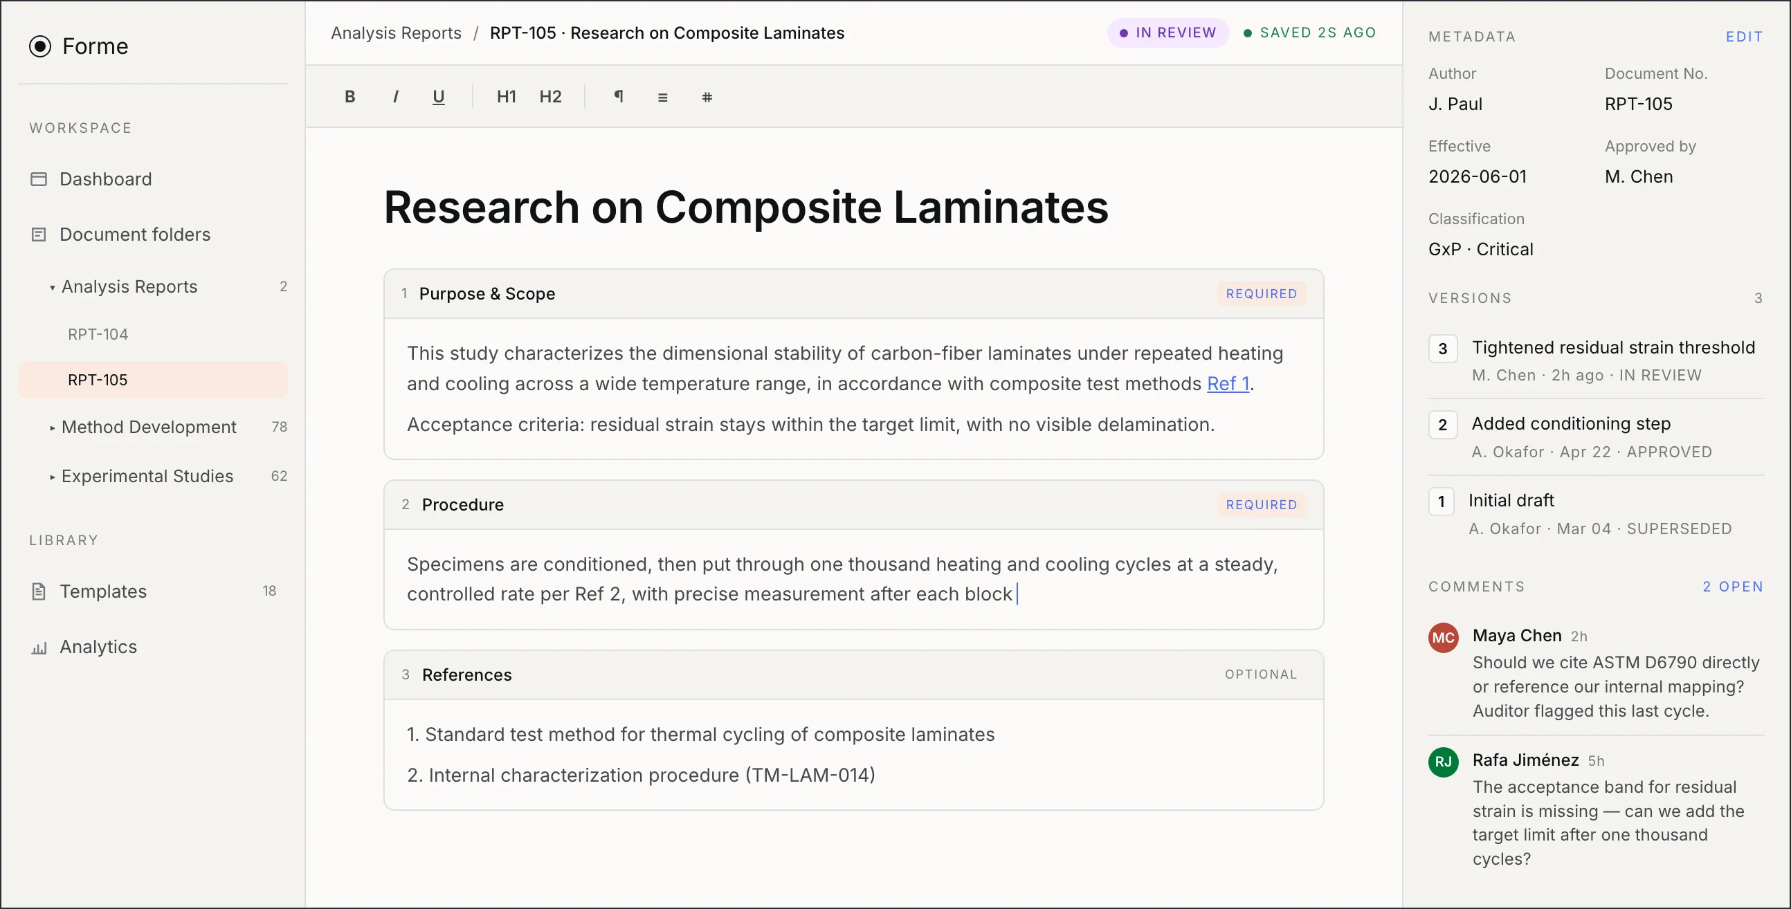
Task: Click Maya Chen's MC avatar
Action: pos(1444,638)
